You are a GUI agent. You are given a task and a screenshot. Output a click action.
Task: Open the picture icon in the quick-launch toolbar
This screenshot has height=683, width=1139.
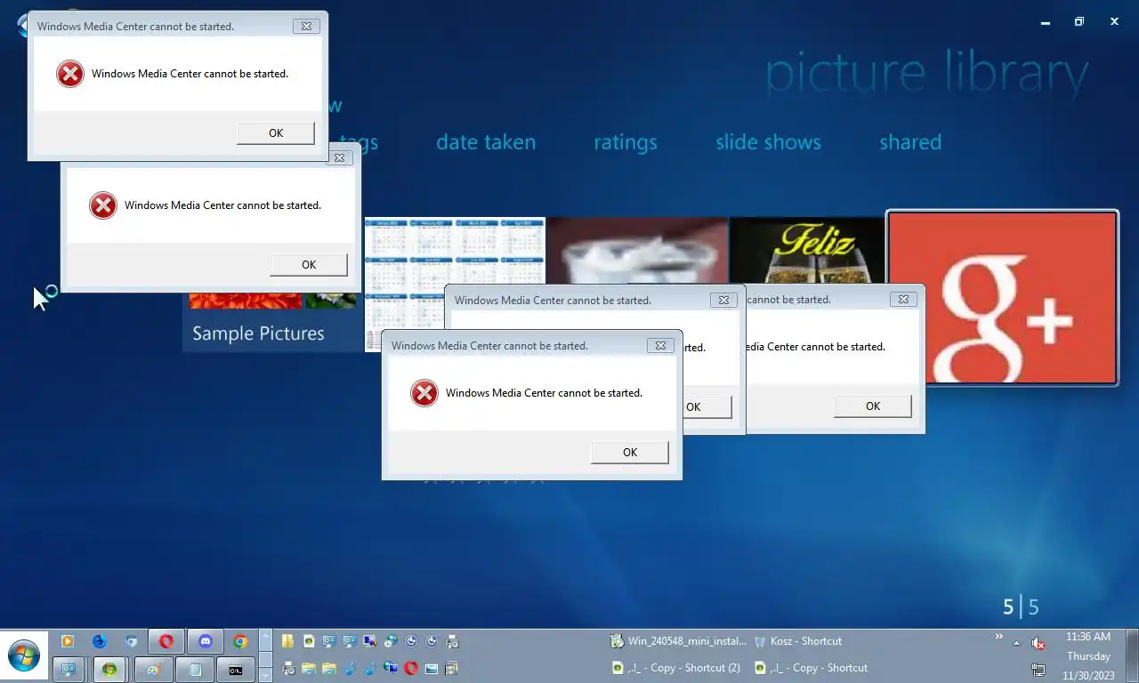point(431,668)
